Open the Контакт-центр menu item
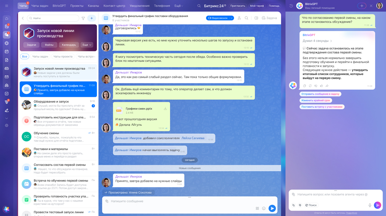The height and width of the screenshot is (216, 386). tap(114, 6)
